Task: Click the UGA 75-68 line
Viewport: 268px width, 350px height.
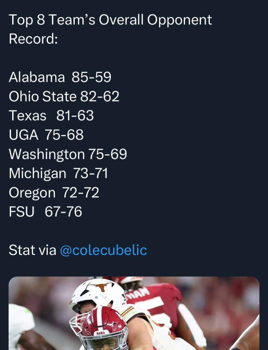Action: point(46,135)
